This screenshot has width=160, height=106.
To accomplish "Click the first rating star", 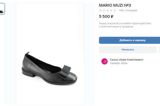I will tap(101, 10).
